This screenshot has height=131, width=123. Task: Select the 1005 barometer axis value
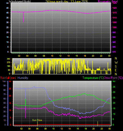point(114,22)
